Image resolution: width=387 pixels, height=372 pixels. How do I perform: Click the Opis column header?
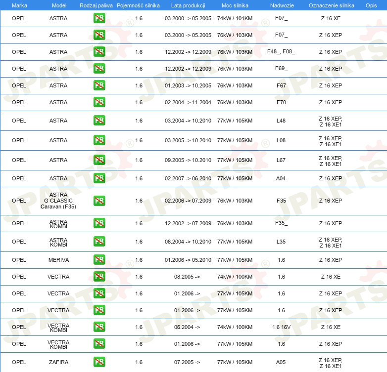tap(371, 5)
